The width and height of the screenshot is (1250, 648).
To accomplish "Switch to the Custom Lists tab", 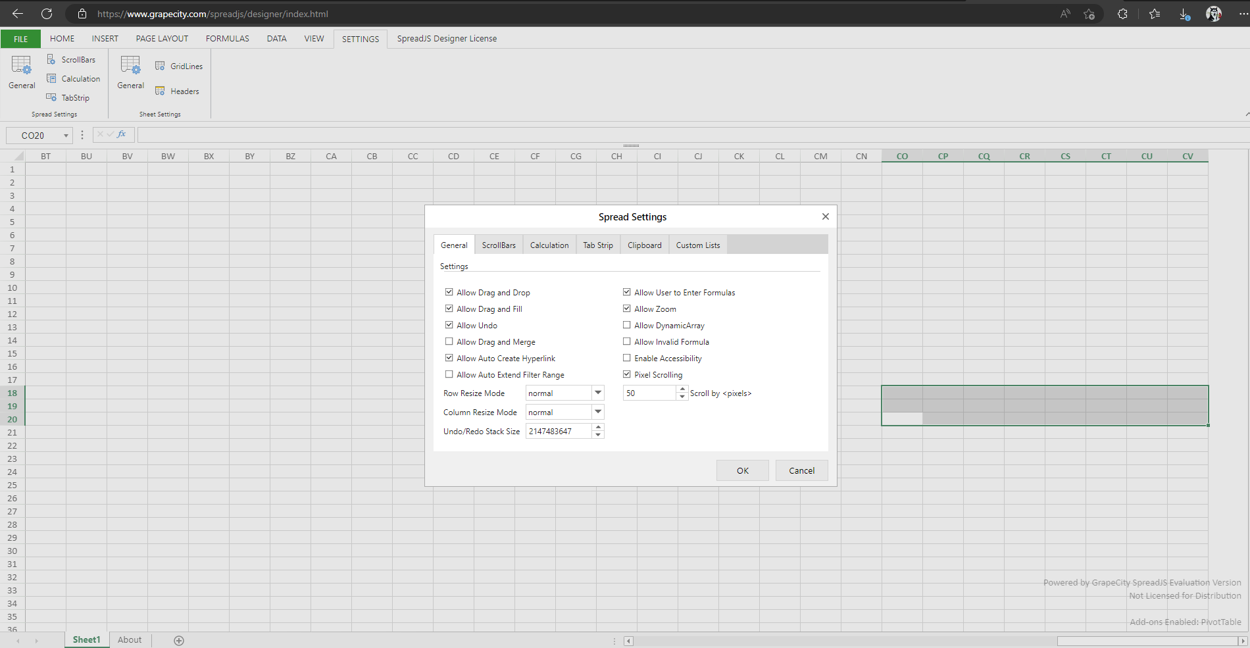I will point(697,244).
